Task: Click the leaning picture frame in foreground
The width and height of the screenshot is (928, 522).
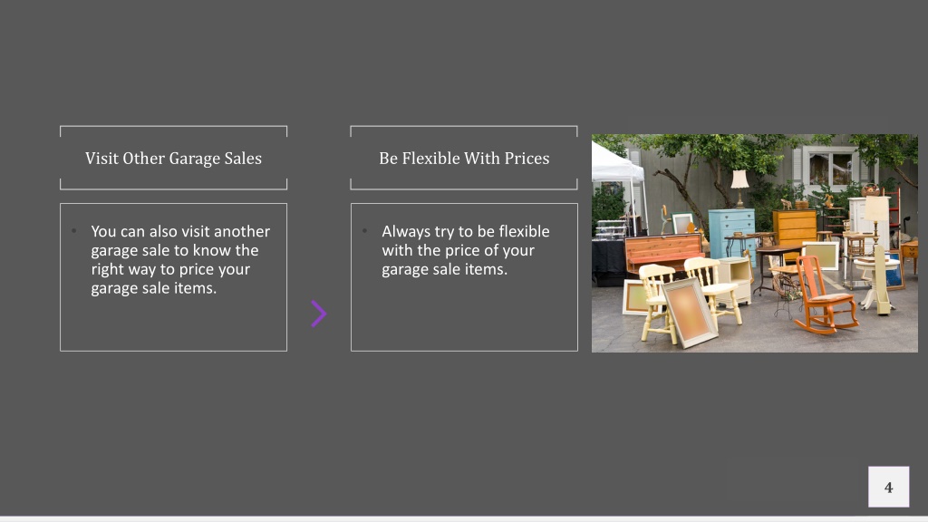Action: tap(690, 312)
